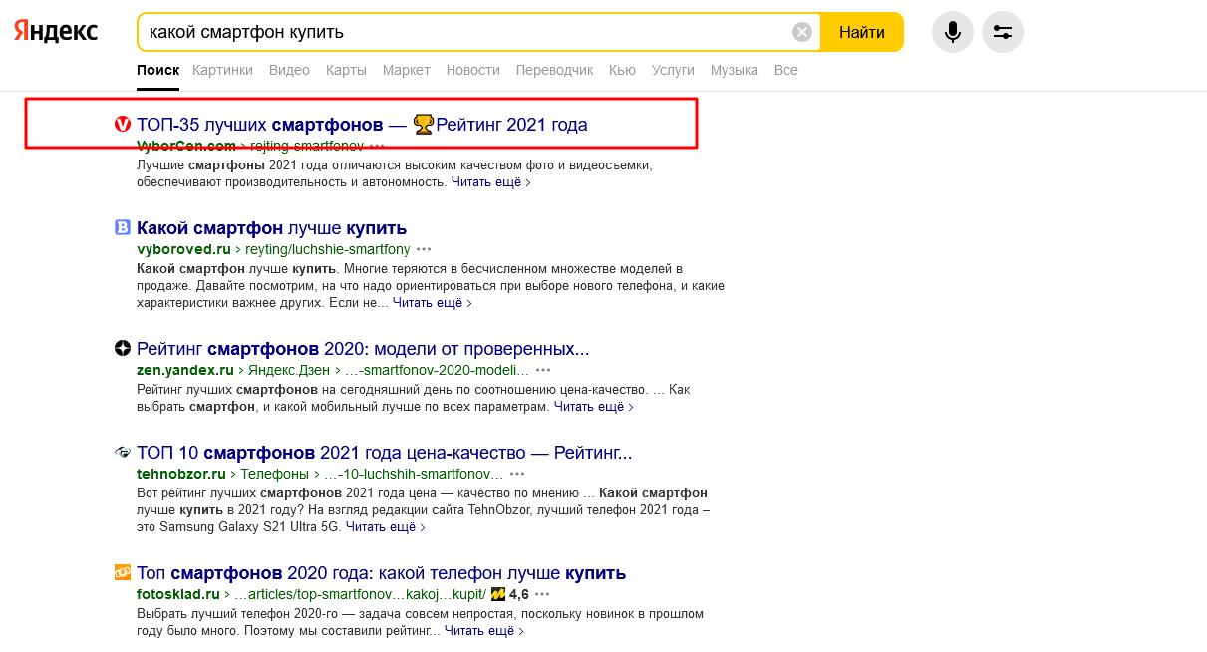1207x652 pixels.
Task: Click Телефоны breadcrumb under tehnobzor.ru
Action: 274,474
